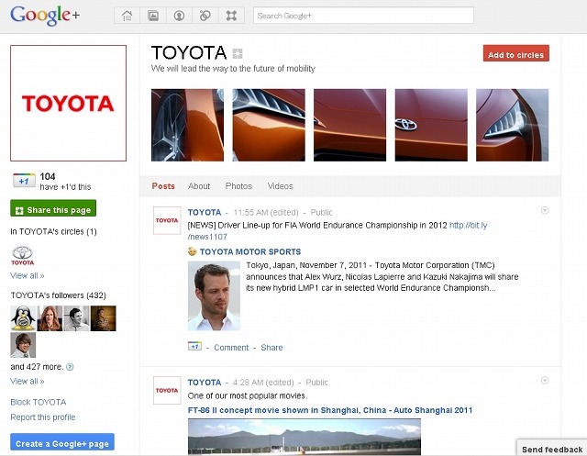Image resolution: width=587 pixels, height=456 pixels.
Task: Open the second banner photo showing headlight
Action: coord(269,125)
